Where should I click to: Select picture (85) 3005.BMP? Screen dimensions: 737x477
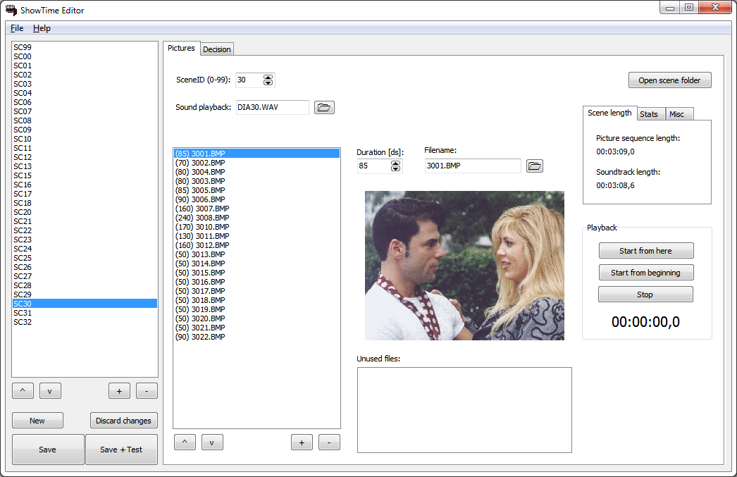point(256,190)
